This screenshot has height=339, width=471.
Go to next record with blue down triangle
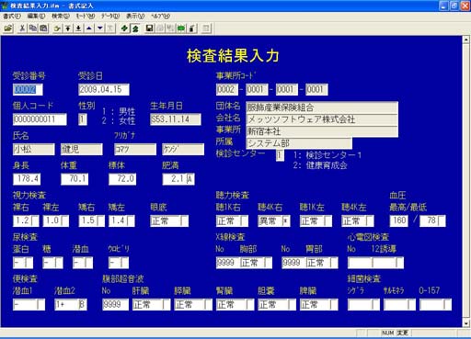click(100, 28)
